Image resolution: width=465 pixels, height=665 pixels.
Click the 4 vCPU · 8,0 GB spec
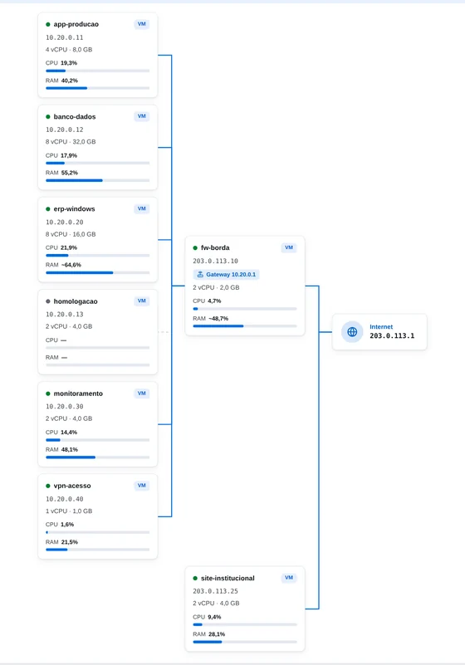pos(69,50)
